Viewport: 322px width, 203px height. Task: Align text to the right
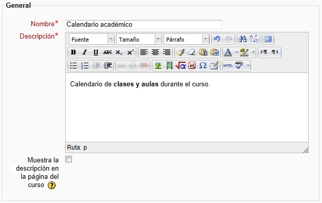(167, 52)
